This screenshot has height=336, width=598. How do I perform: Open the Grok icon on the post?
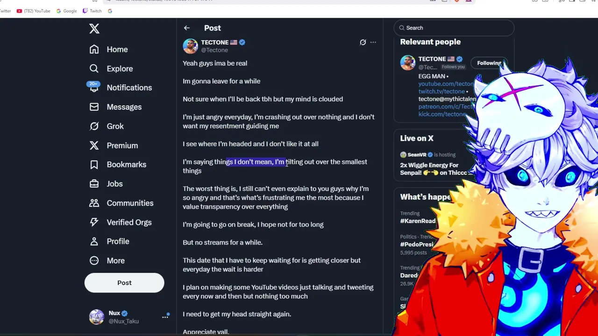click(x=363, y=42)
